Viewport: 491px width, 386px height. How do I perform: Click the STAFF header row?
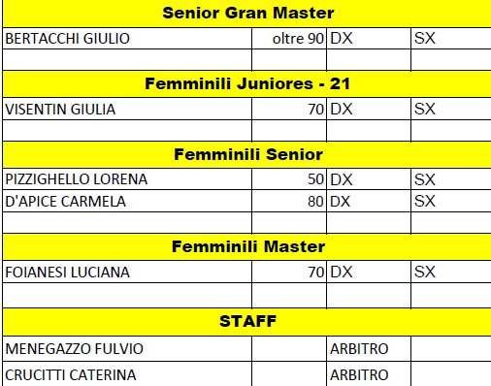(246, 322)
